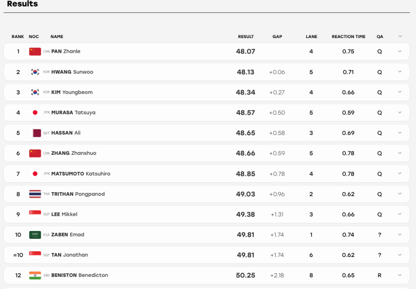416x289 pixels.
Task: Click the Qatar flag beside HASSAN Ali
Action: pyautogui.click(x=35, y=133)
